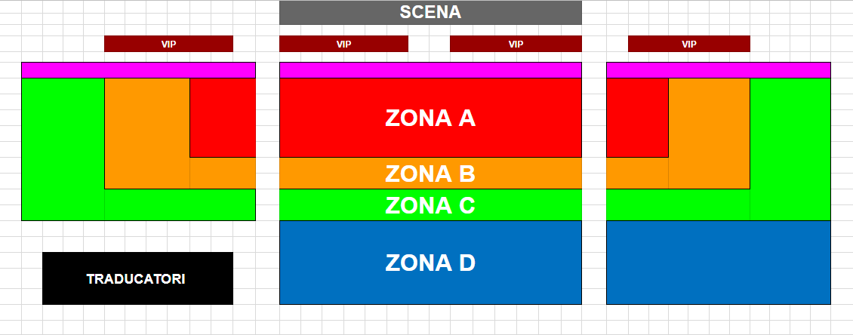853x335 pixels.
Task: Click the VIP bar below SCENA's right end
Action: (x=516, y=44)
